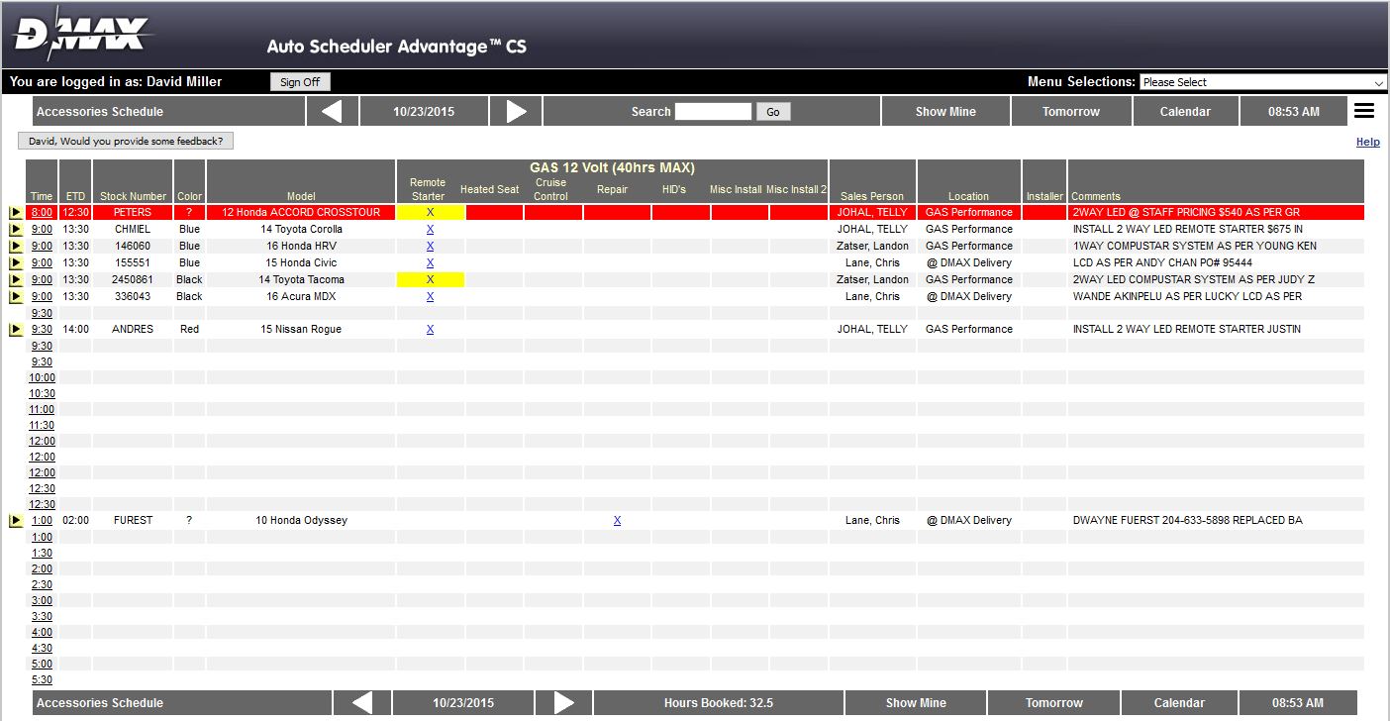Open row arrow for stock 155551
Image resolution: width=1390 pixels, height=721 pixels.
[16, 262]
